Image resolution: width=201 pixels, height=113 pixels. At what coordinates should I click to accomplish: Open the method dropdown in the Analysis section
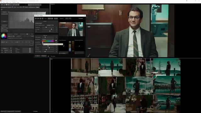50,25
